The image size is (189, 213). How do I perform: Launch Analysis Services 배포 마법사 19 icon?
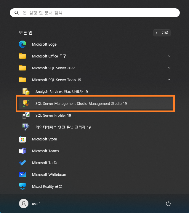(x=26, y=92)
